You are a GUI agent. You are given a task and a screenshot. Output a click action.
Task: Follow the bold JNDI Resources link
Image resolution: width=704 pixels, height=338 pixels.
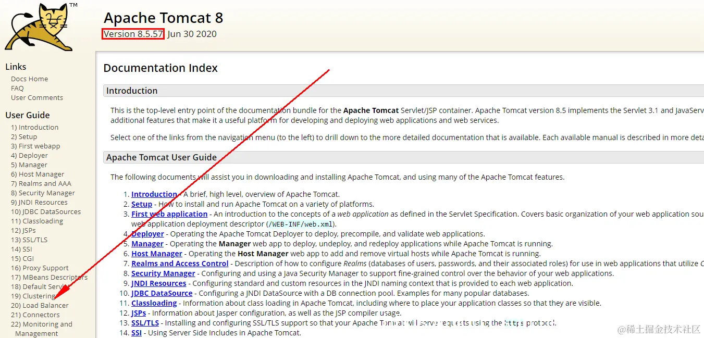159,283
